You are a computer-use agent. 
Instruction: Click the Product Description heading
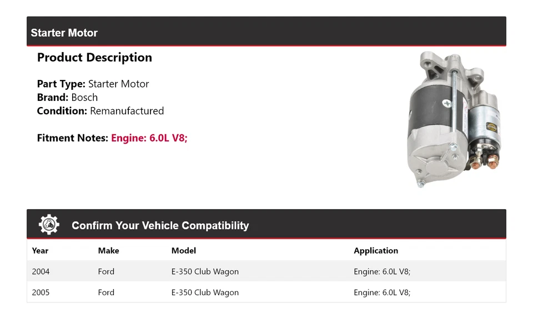[94, 58]
